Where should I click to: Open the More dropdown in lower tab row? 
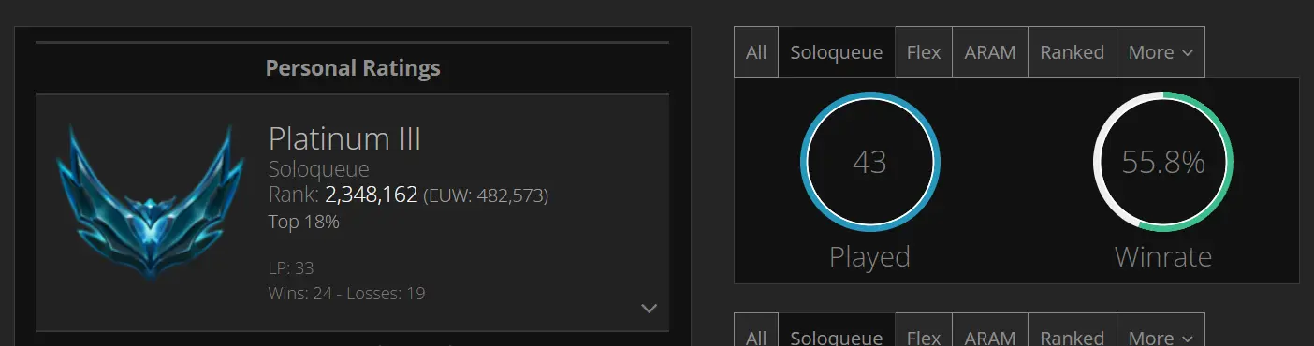click(1161, 334)
